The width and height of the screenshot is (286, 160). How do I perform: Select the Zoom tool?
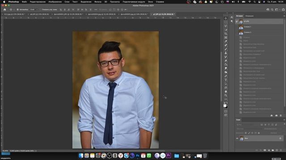[226, 95]
